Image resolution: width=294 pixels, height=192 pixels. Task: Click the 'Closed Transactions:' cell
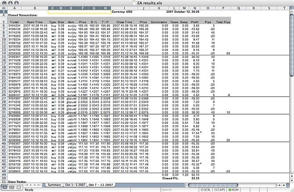coord(23,15)
